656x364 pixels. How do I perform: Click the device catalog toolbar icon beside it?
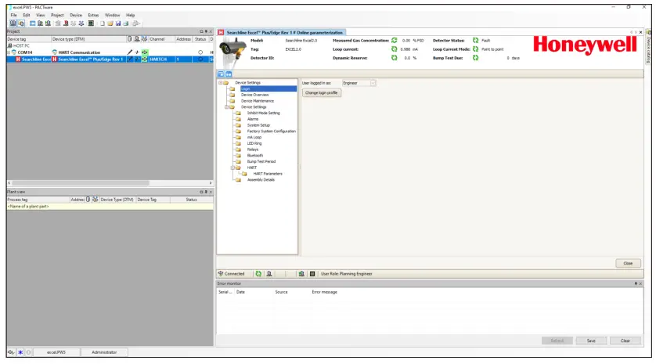pyautogui.click(x=21, y=23)
